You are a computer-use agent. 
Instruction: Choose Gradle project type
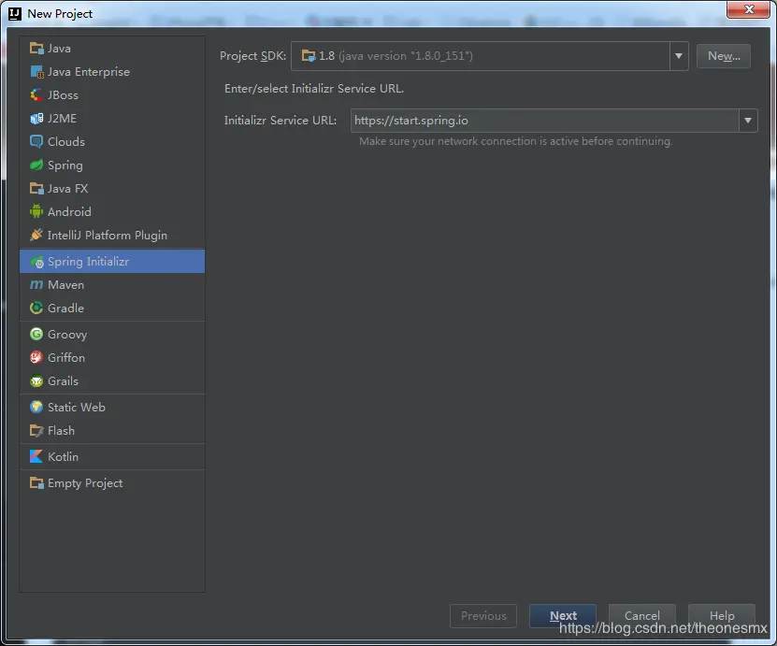coord(112,309)
